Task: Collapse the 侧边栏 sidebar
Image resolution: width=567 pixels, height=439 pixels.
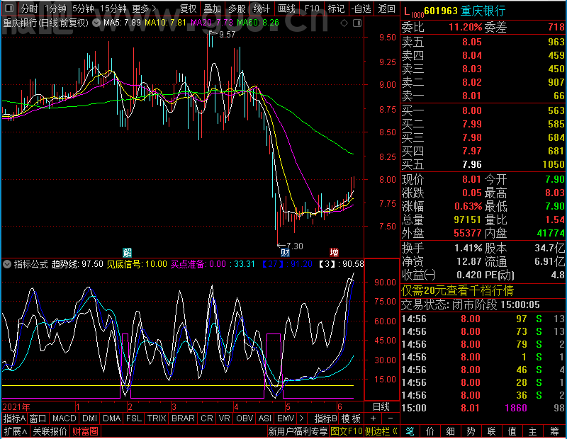Action: [x=381, y=431]
